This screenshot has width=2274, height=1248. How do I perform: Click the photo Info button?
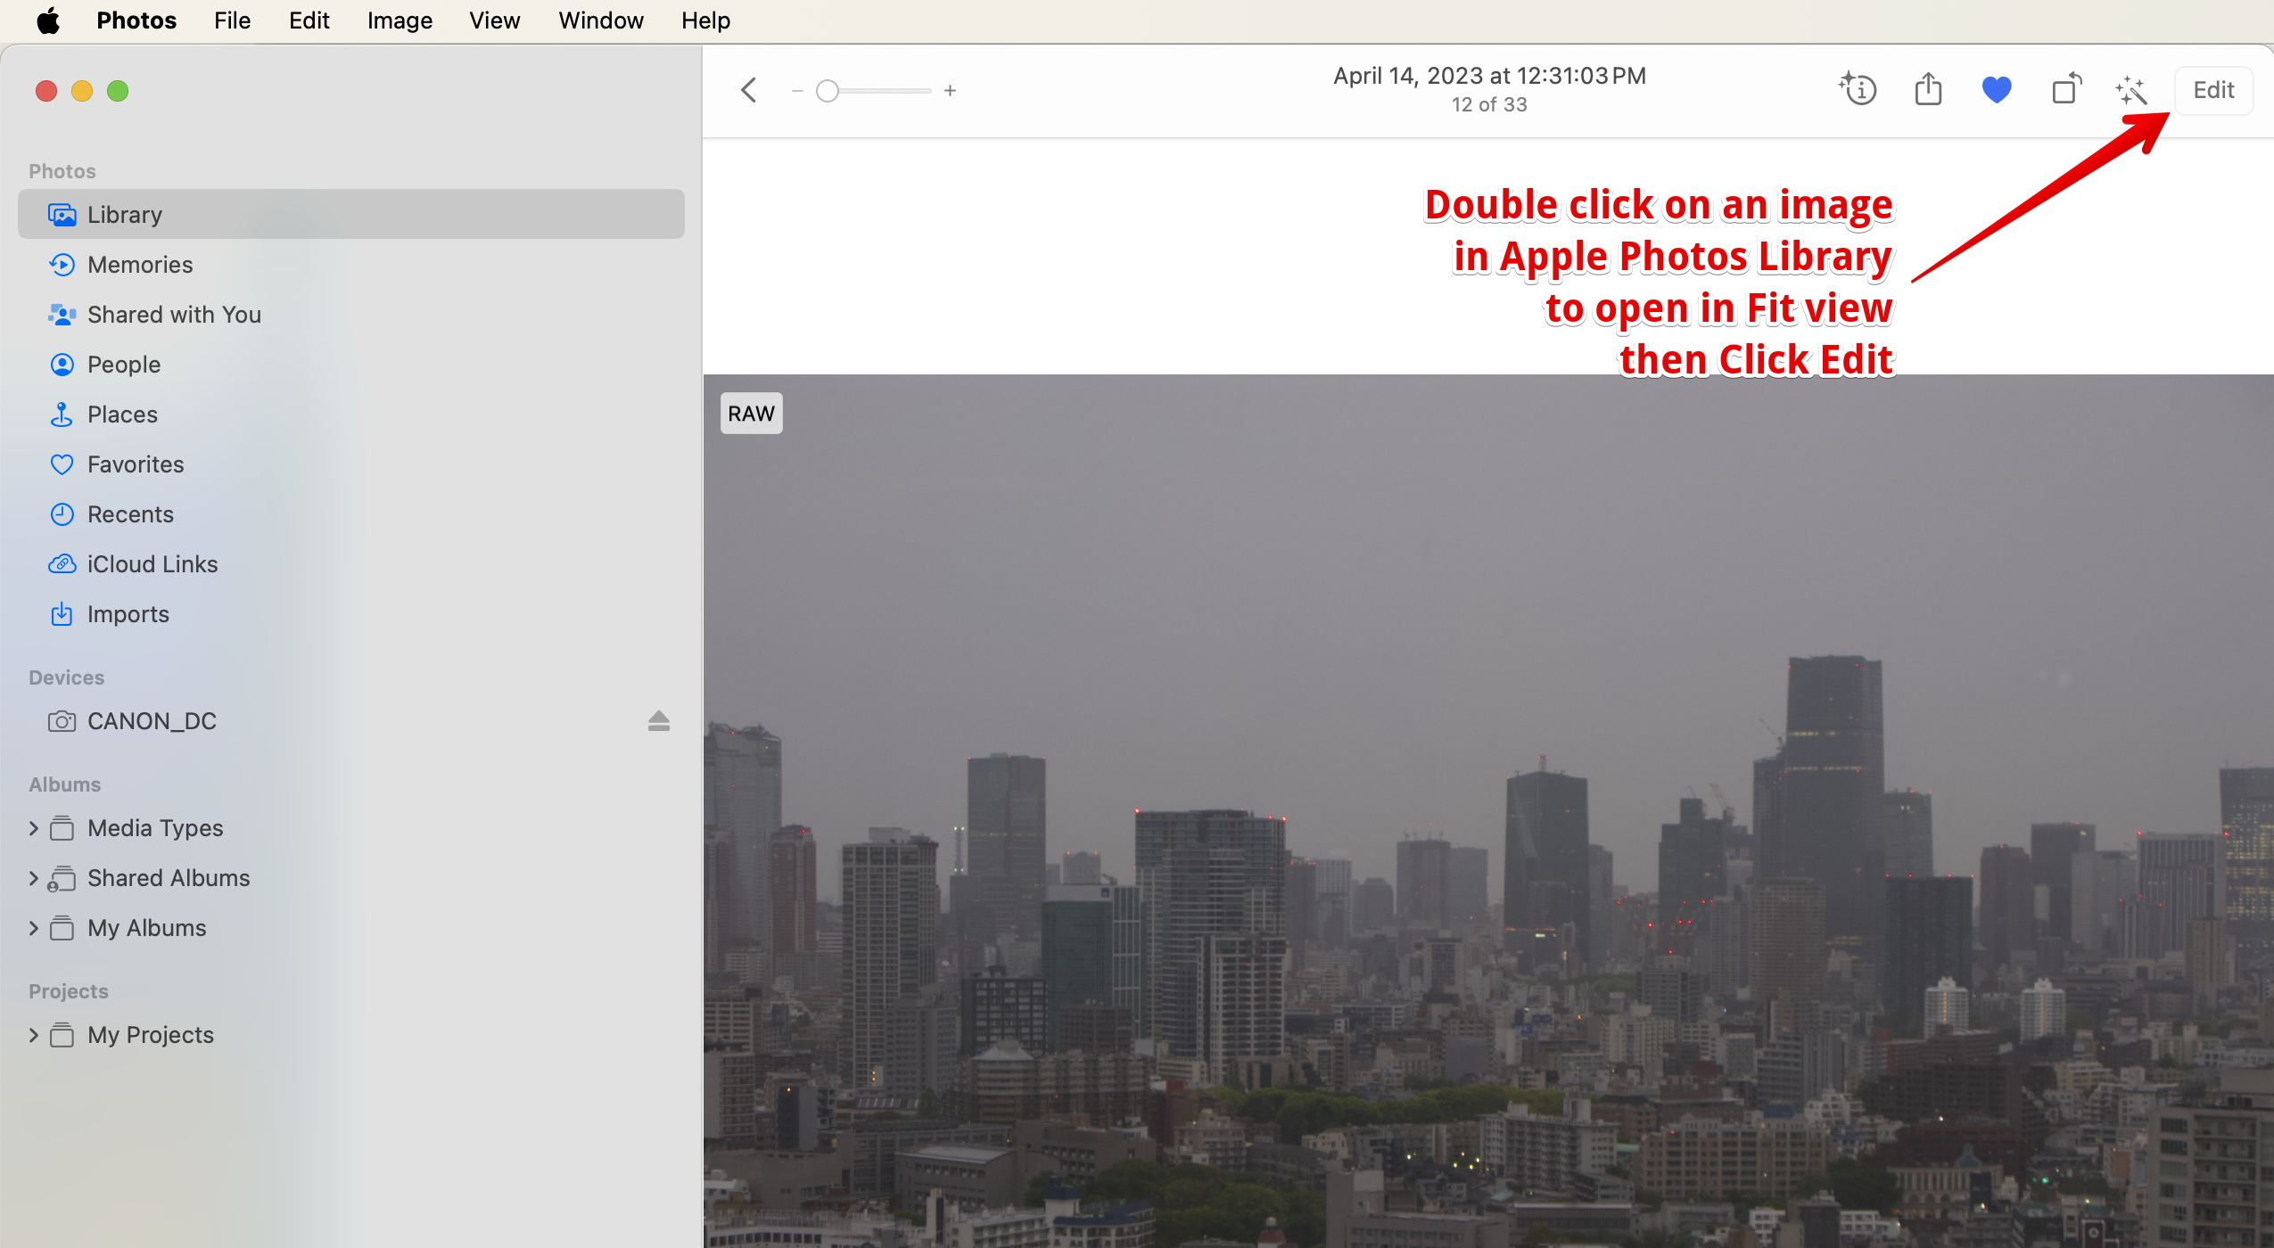(x=1858, y=90)
